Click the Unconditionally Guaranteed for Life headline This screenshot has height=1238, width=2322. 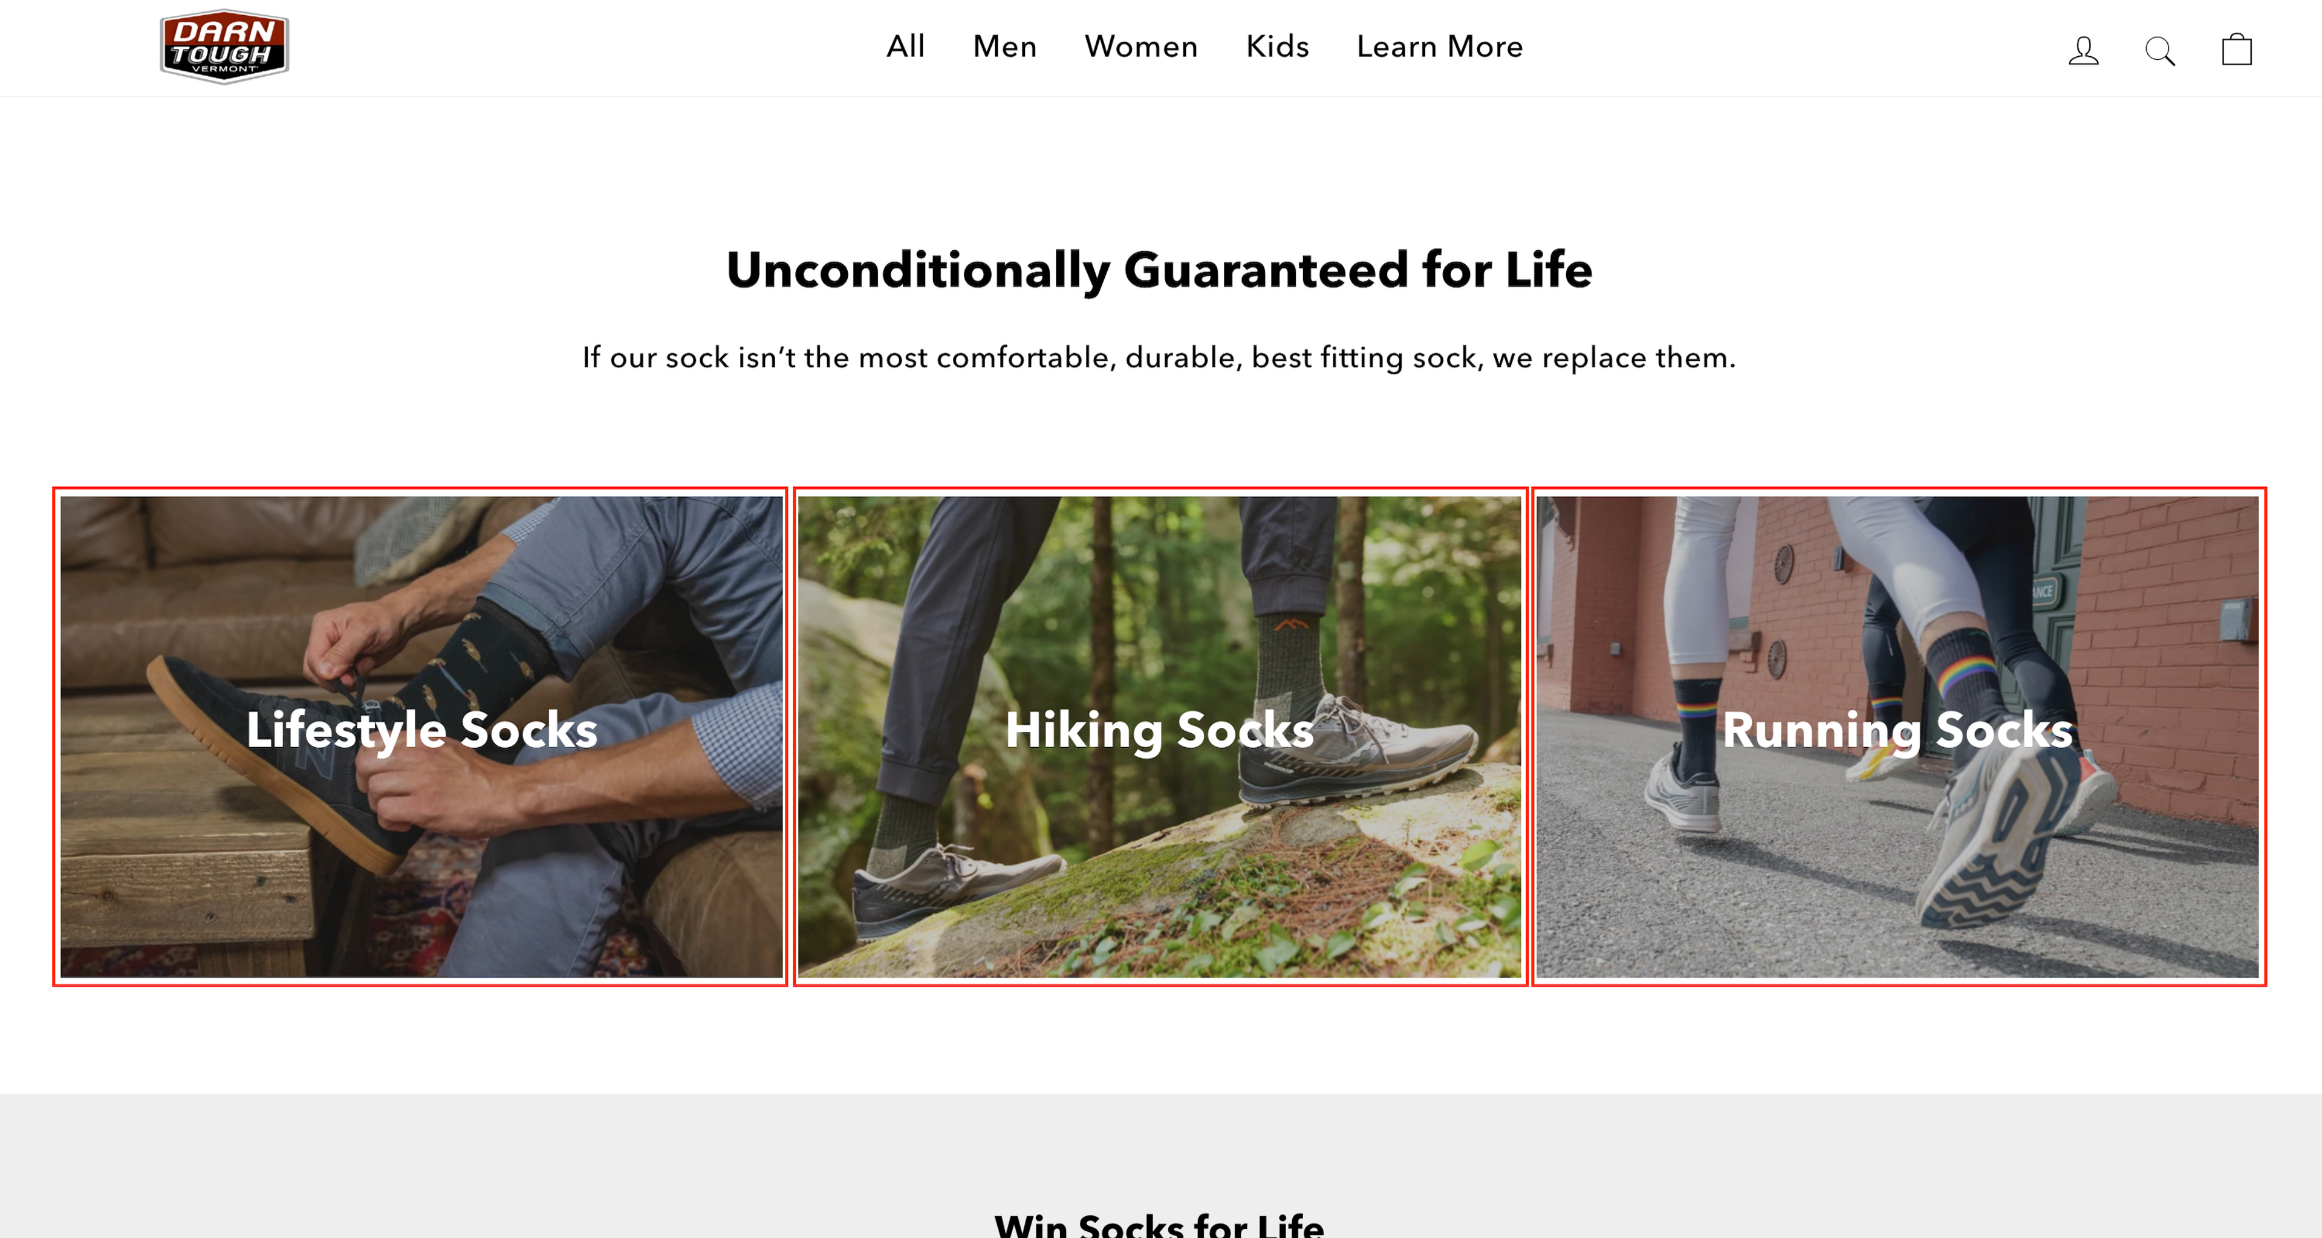point(1159,270)
